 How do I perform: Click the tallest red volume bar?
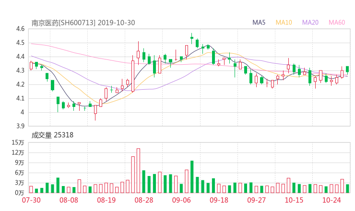pos(138,171)
